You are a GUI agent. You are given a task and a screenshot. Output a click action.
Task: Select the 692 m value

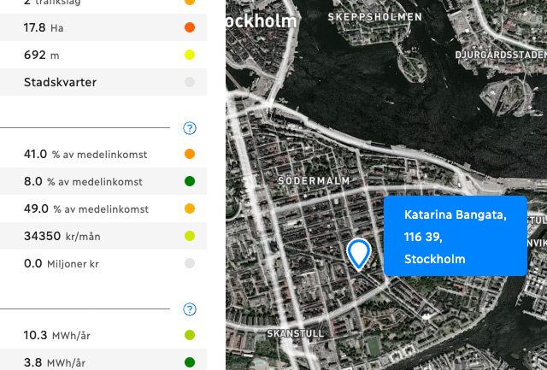click(x=41, y=55)
